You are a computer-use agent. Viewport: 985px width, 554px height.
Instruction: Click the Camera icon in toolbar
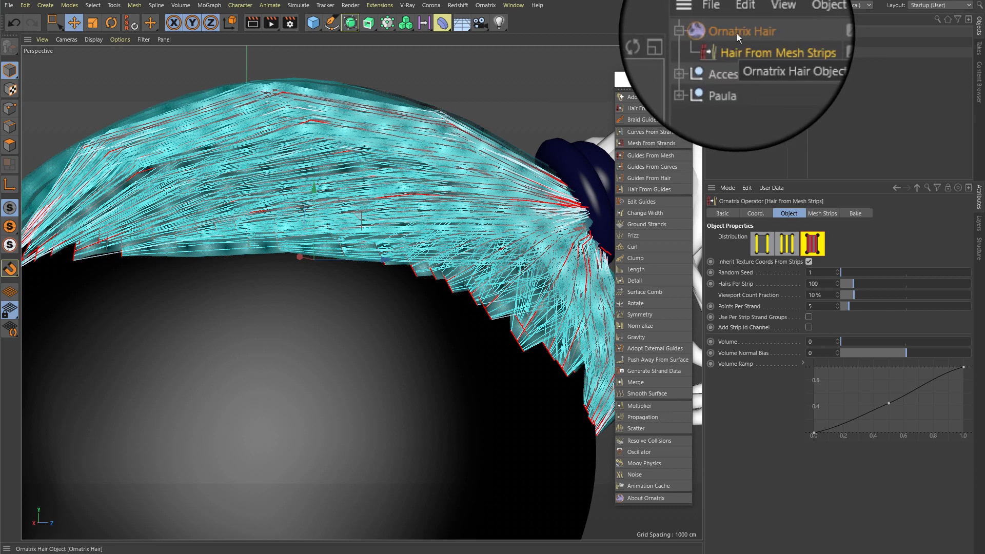click(x=480, y=23)
